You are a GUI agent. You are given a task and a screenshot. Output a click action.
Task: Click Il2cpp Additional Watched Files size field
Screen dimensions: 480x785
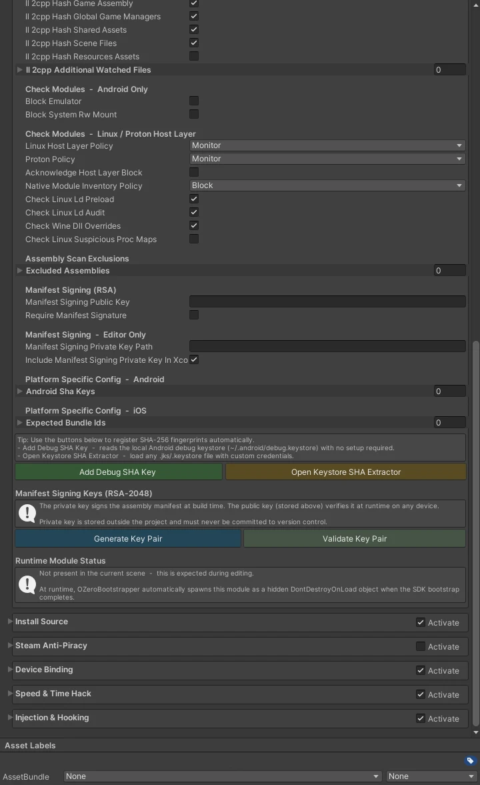[449, 69]
